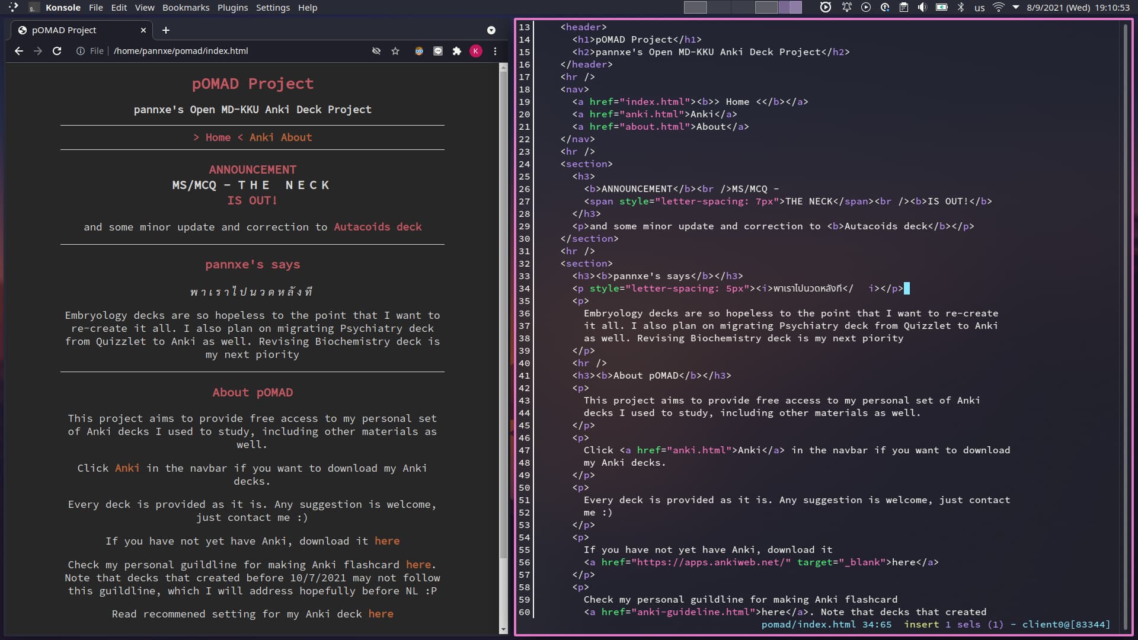The image size is (1138, 640).
Task: Switch to the purple virtual desktop in pager
Action: (x=790, y=7)
